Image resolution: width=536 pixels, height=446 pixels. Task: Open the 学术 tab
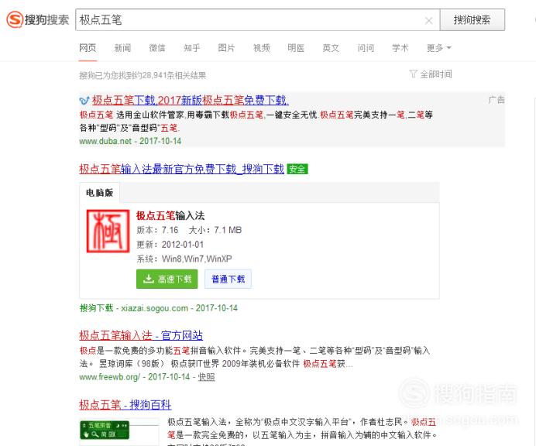[x=400, y=48]
